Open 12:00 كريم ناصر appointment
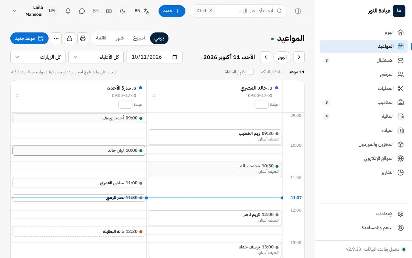Screen dimensions: 412x258 click(x=215, y=218)
